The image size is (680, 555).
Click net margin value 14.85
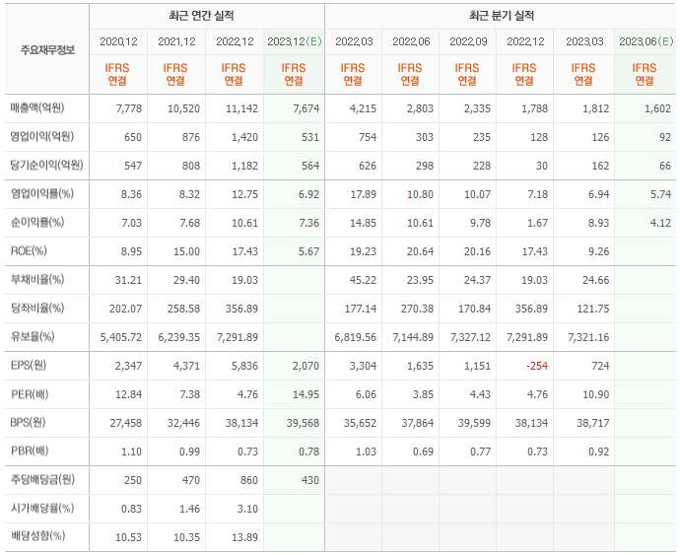coord(364,223)
